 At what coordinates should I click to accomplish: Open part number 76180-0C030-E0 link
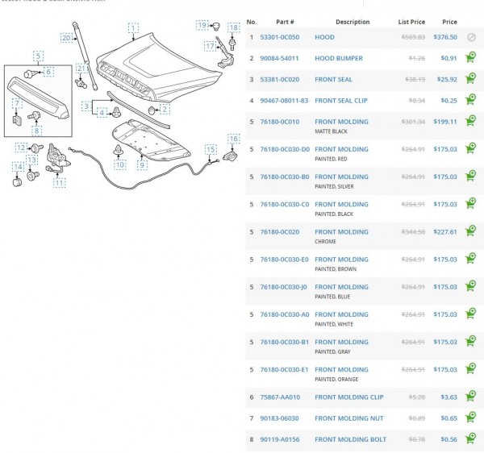point(284,260)
